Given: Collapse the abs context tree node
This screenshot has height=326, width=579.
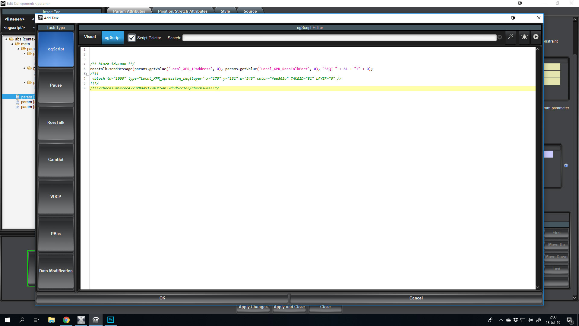Looking at the screenshot, I should click(x=7, y=39).
